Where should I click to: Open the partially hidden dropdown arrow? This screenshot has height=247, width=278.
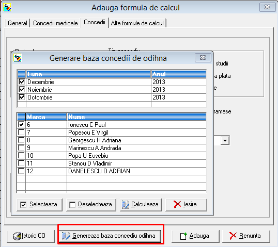(225, 141)
